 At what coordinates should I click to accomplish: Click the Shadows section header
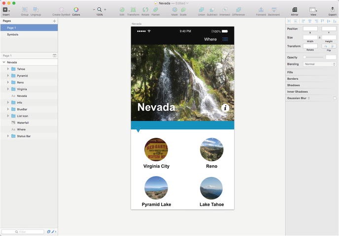click(x=293, y=85)
